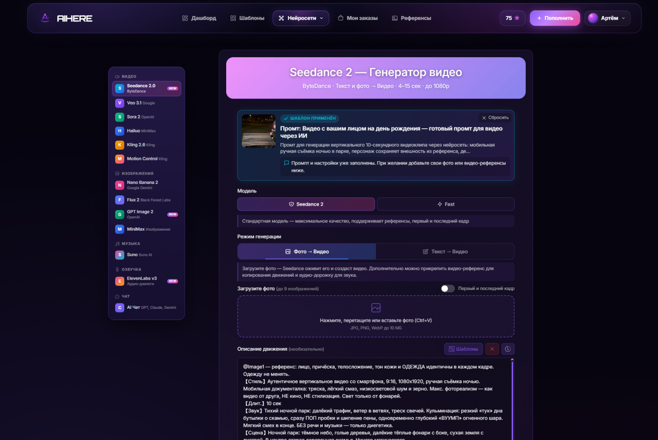This screenshot has width=658, height=440.
Task: Open the Артём user account dropdown
Action: [607, 18]
